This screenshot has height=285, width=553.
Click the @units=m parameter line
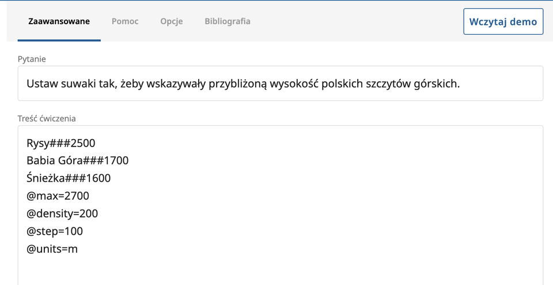pyautogui.click(x=52, y=249)
